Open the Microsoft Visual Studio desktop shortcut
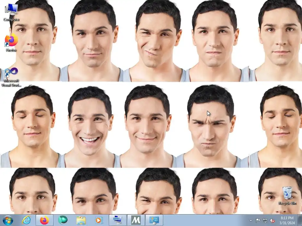This screenshot has height=226, width=302. tap(11, 77)
